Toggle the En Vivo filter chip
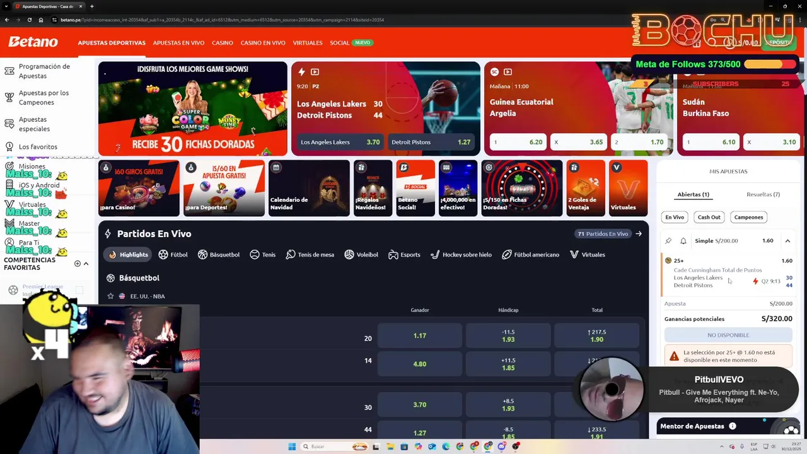 tap(675, 217)
